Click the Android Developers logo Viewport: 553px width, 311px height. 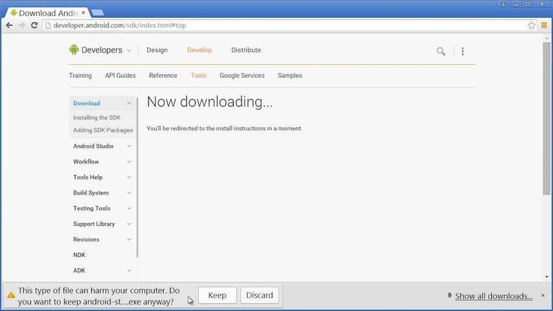(x=74, y=50)
